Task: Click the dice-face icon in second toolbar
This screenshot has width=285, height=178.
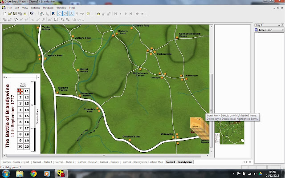Action: click(x=56, y=20)
